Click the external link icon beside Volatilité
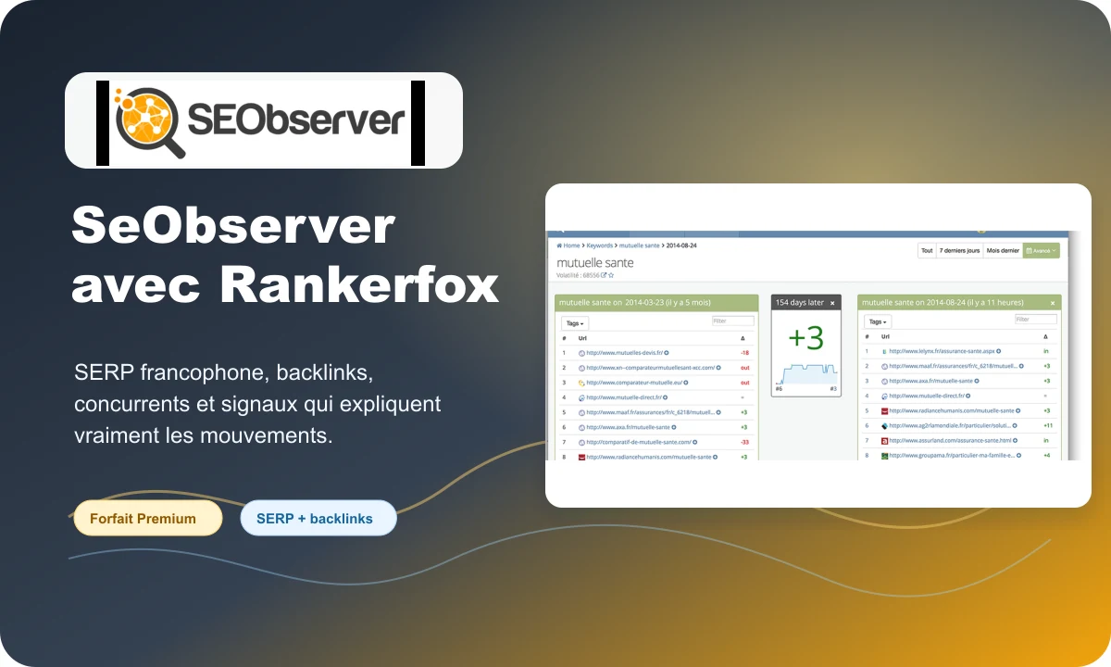Viewport: 1111px width, 667px height. 604,275
